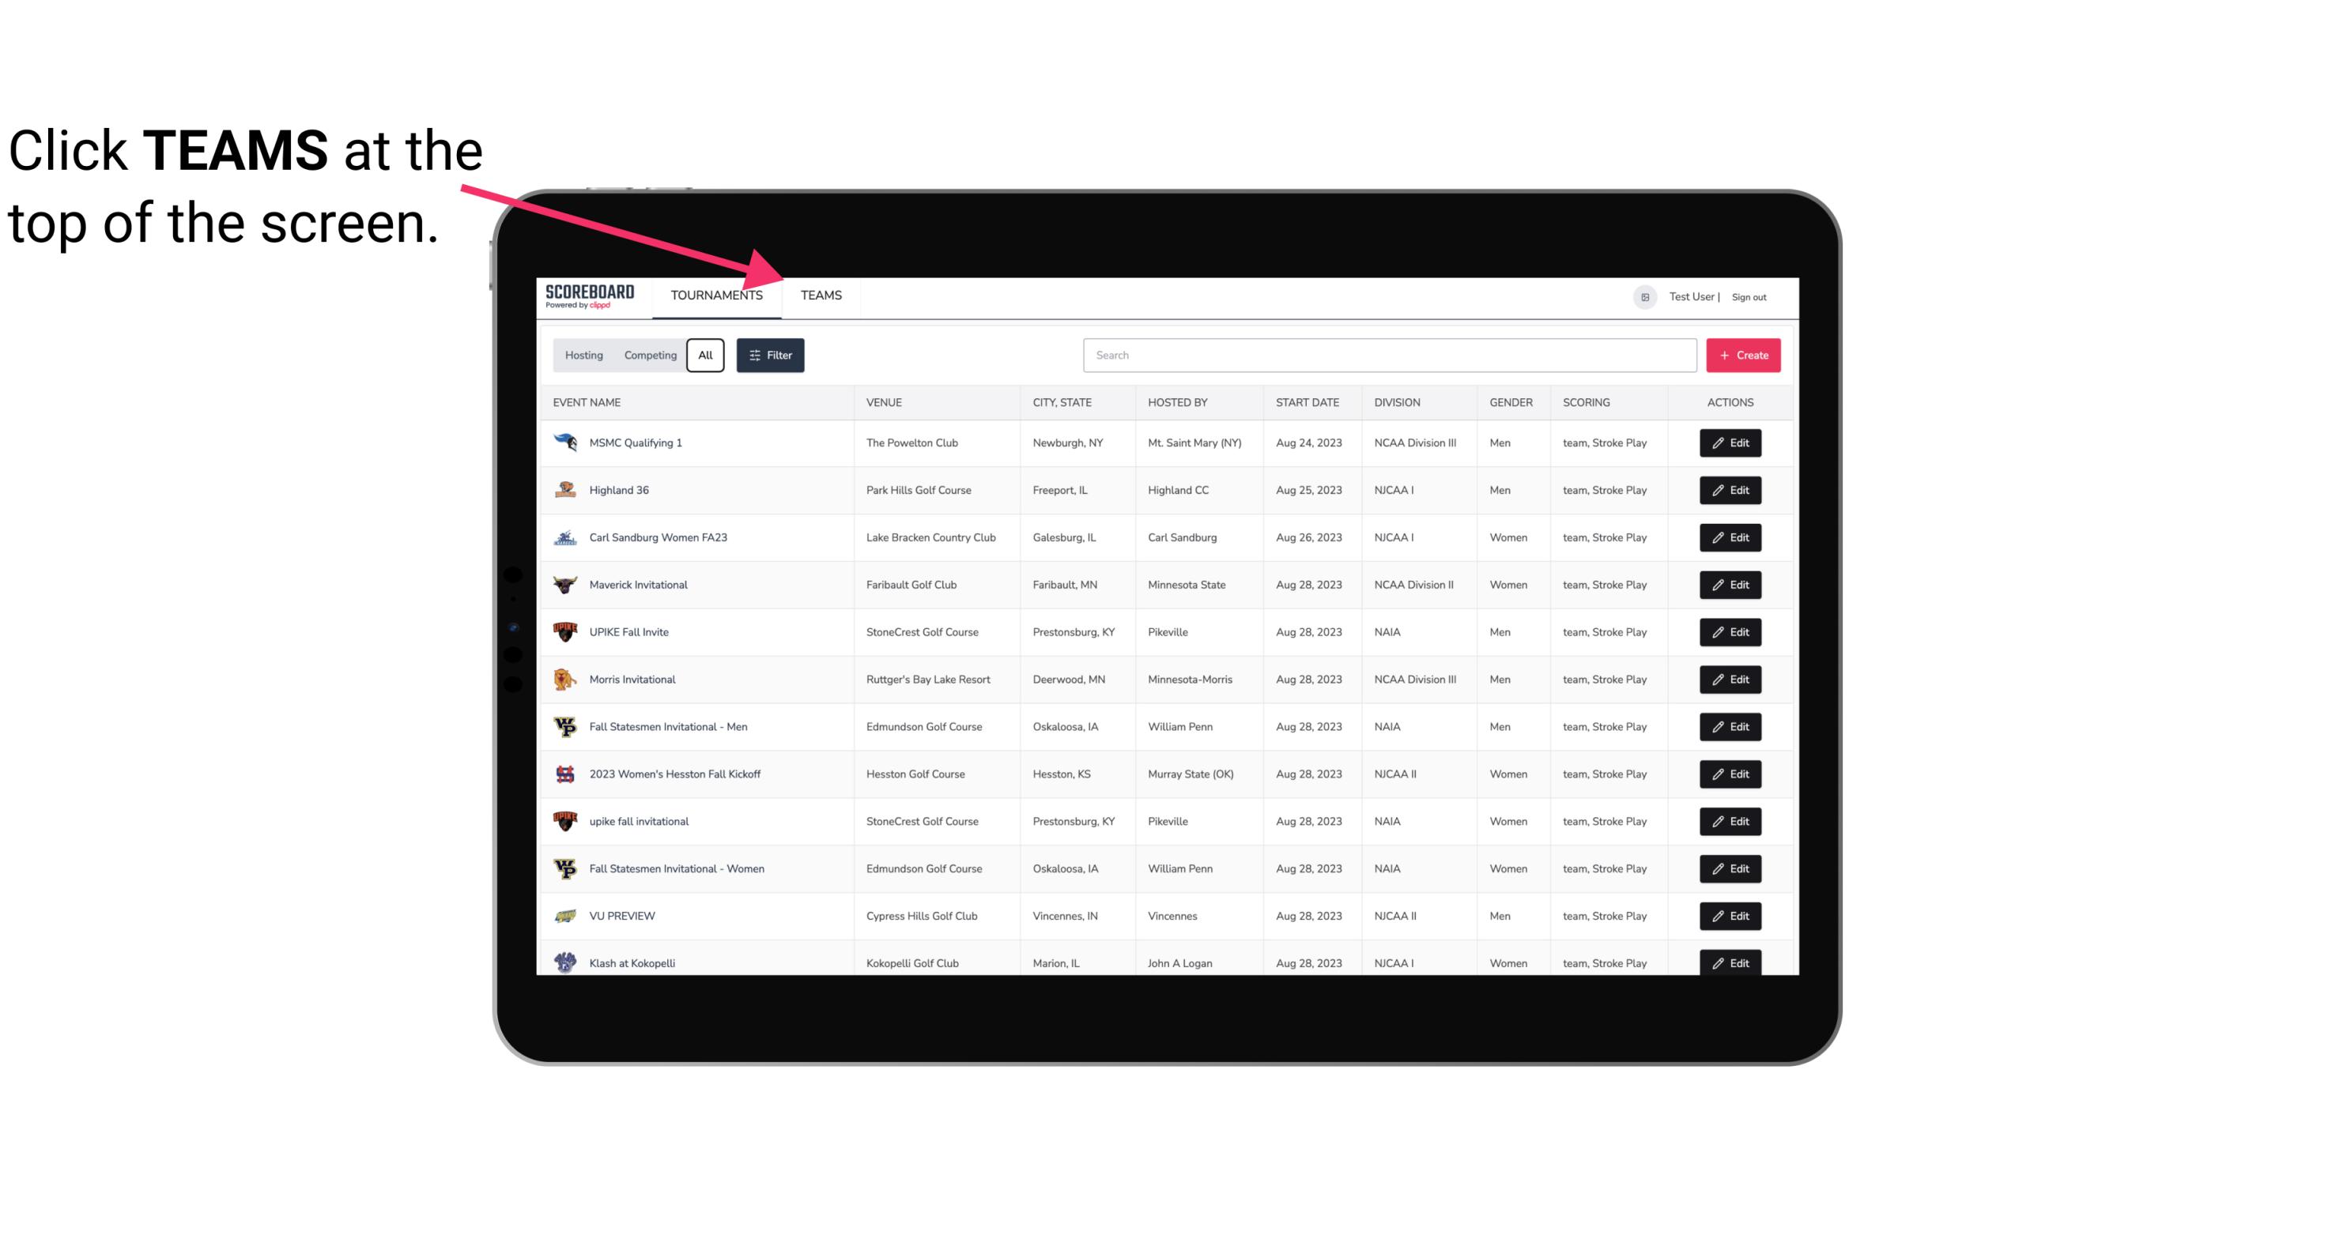Click the Edit icon for Maverick Invitational
This screenshot has height=1254, width=2332.
[1731, 584]
